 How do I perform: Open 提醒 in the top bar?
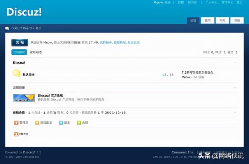[181, 2]
